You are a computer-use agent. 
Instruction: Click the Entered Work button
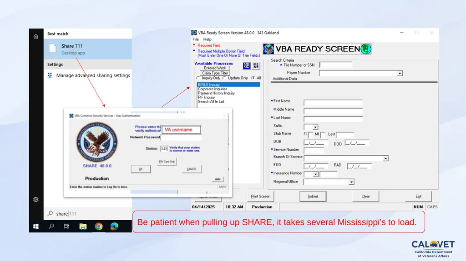[x=215, y=68]
